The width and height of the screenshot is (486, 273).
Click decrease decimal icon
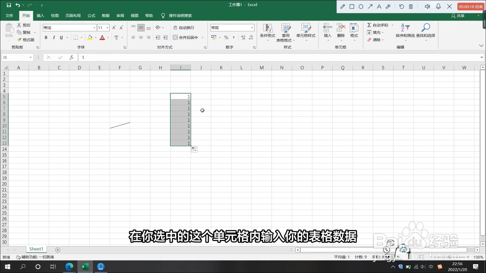pyautogui.click(x=251, y=37)
